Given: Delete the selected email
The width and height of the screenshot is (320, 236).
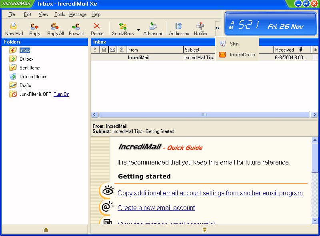Looking at the screenshot, I should 97,29.
